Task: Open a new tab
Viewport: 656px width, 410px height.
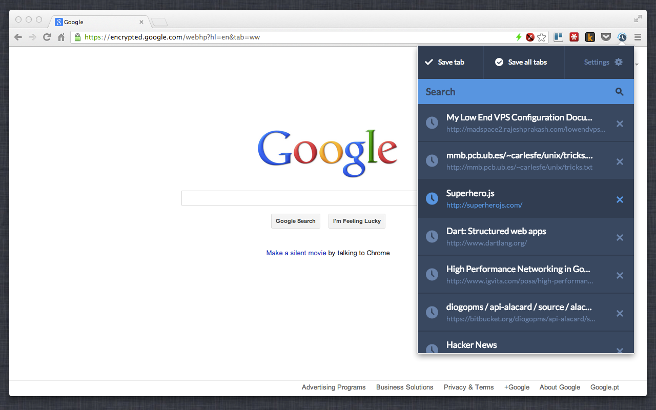Action: 159,22
